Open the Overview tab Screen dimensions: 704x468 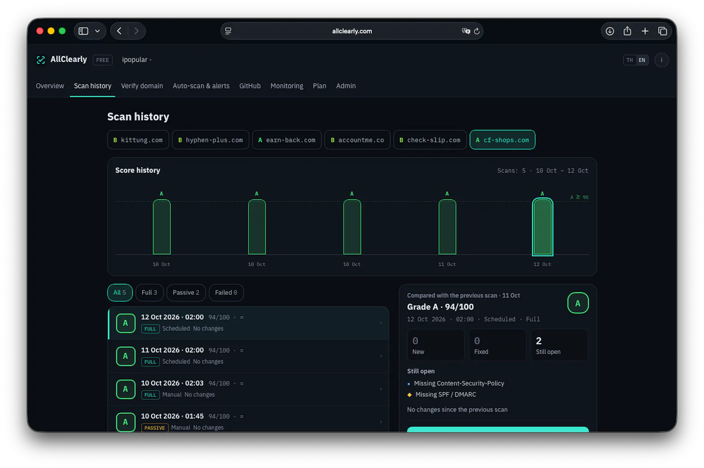tap(50, 86)
